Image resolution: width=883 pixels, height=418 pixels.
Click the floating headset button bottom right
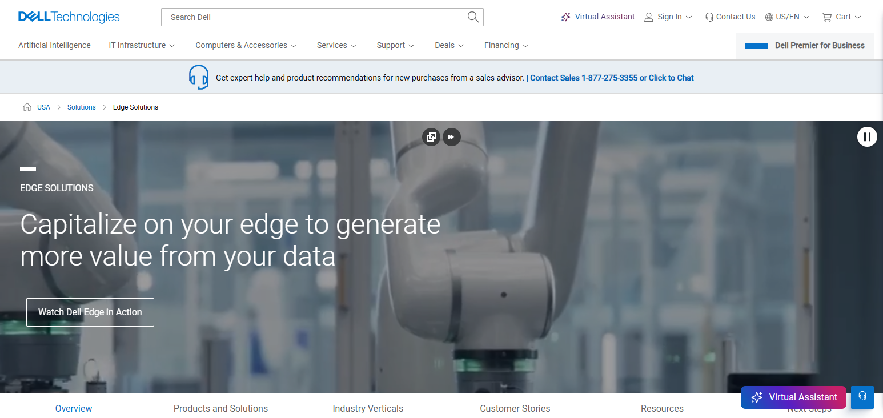point(862,397)
